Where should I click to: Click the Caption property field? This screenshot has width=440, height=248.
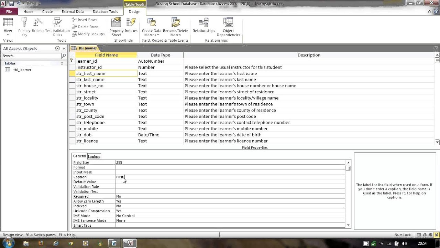point(230,177)
